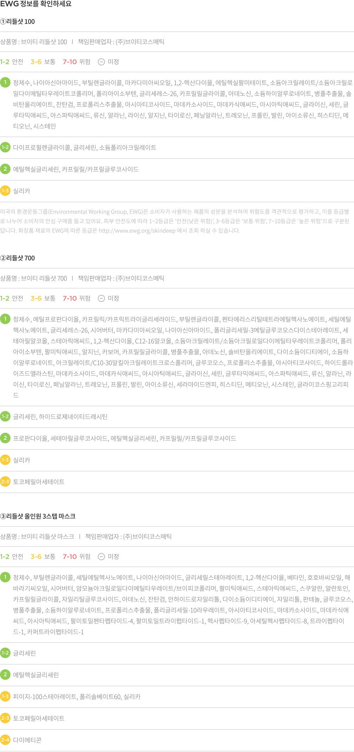
Task: Click the yellow 3-6 보통 legend in 리들샷 100
Action: [x=43, y=62]
